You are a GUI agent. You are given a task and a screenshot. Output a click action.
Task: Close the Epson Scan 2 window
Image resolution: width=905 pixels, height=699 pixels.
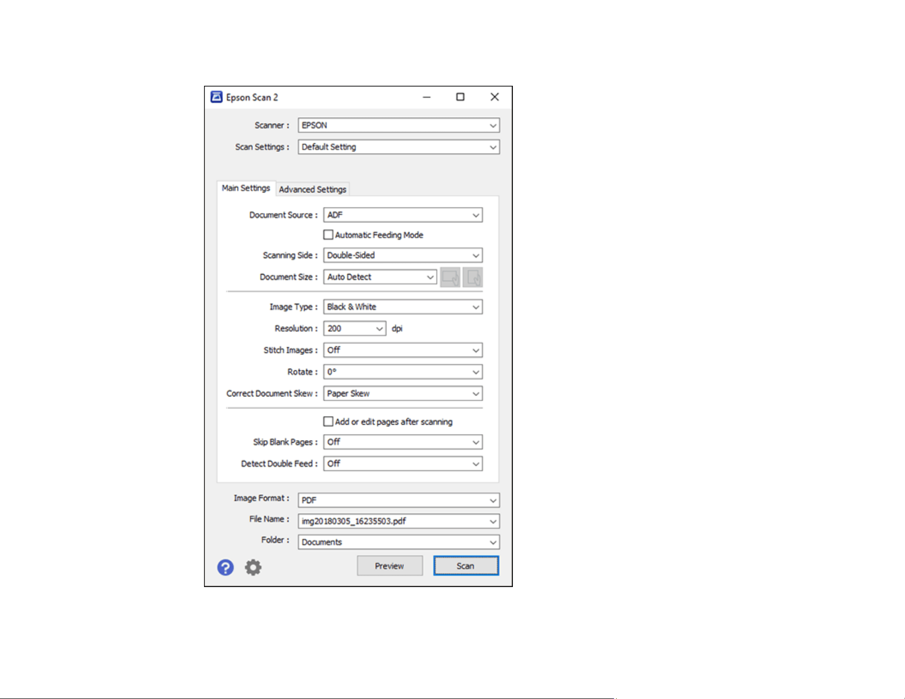point(494,97)
